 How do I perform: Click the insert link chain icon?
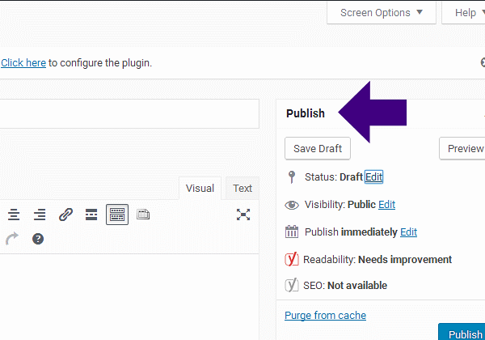[x=65, y=215]
